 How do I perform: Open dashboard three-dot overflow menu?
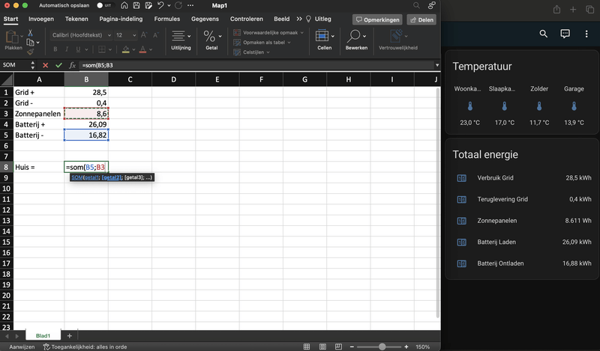pos(586,34)
